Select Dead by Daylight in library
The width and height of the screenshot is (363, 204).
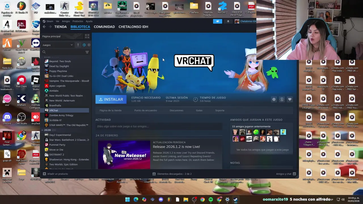pyautogui.click(x=59, y=66)
